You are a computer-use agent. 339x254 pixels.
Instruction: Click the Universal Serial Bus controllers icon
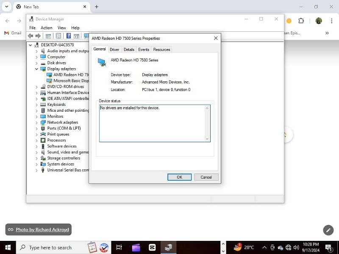(x=43, y=170)
